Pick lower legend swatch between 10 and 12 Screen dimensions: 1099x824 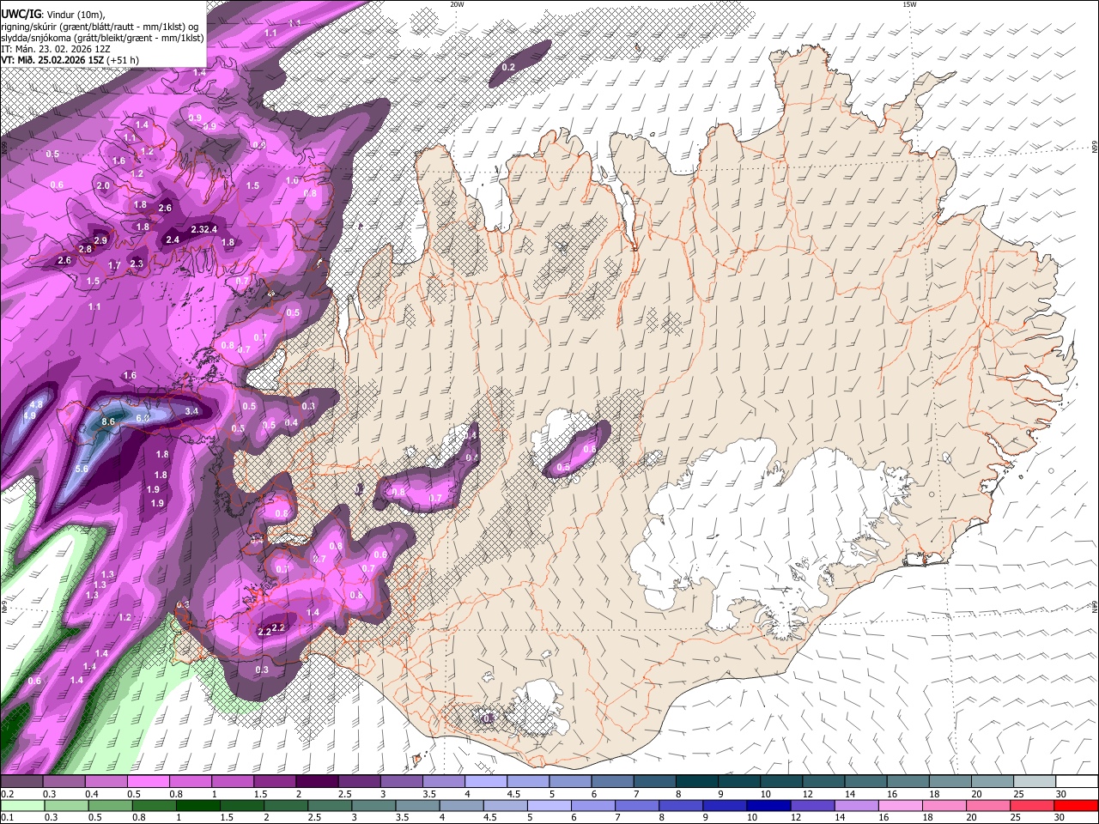(x=769, y=805)
